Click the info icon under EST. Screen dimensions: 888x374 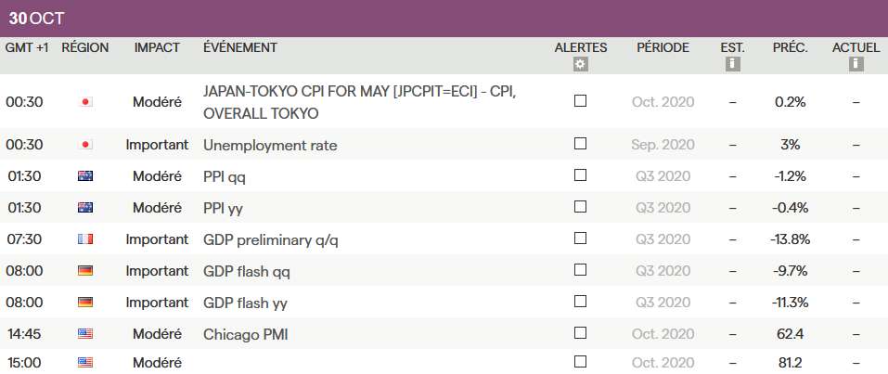(x=732, y=64)
